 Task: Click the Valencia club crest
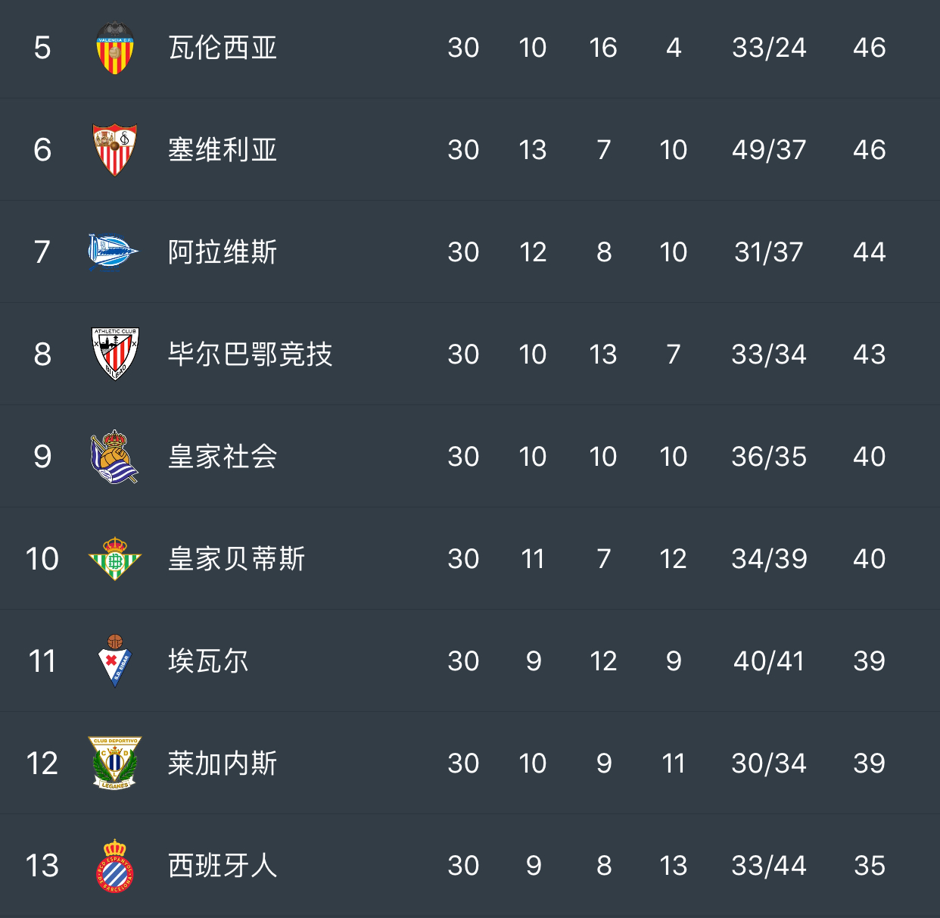[115, 48]
